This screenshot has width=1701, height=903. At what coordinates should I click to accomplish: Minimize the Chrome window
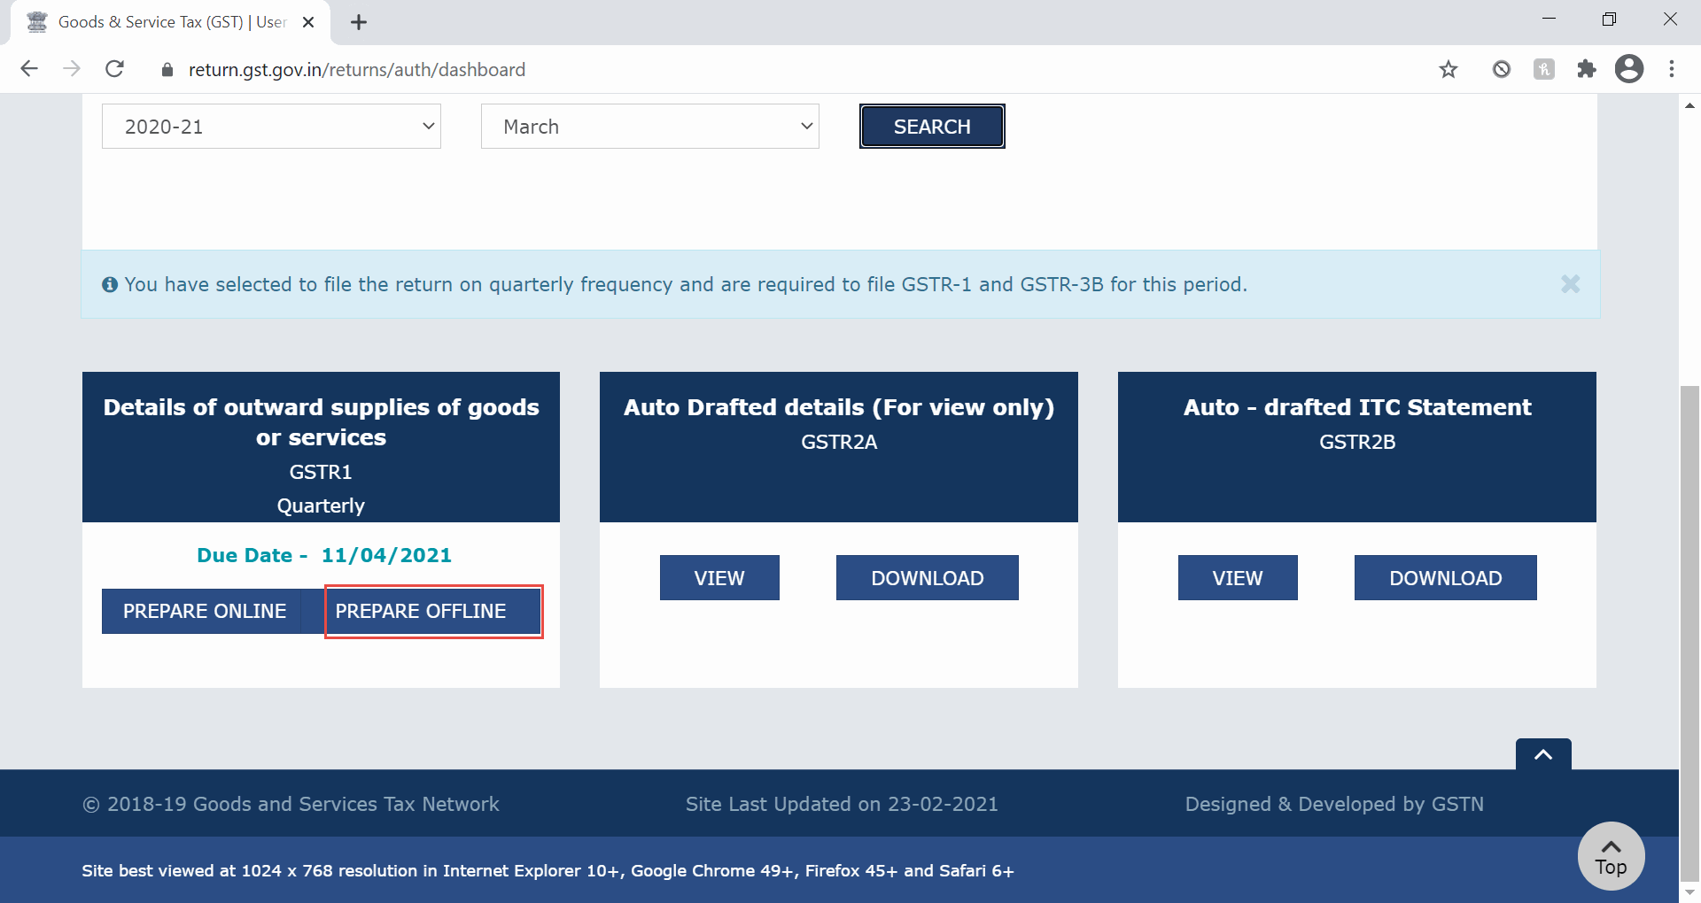[x=1549, y=19]
